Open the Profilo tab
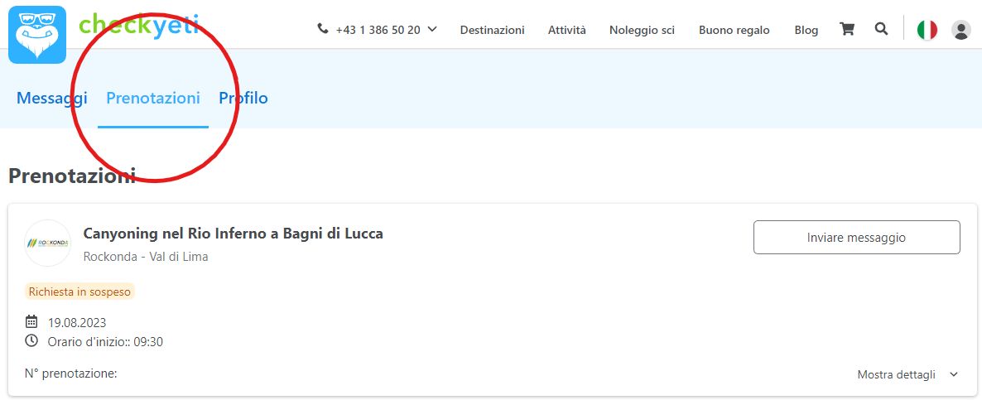The height and width of the screenshot is (400, 982). 243,99
